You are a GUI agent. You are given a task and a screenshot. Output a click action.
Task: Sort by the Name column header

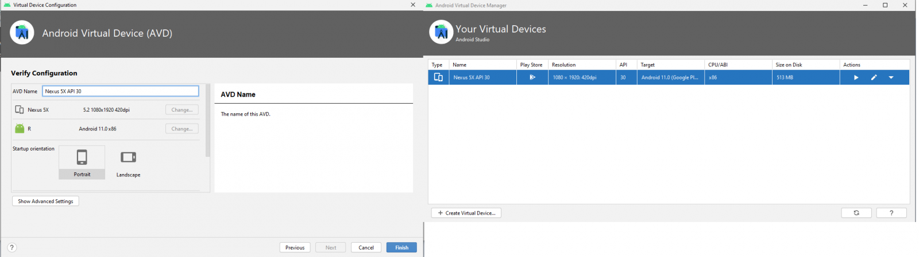(x=482, y=65)
